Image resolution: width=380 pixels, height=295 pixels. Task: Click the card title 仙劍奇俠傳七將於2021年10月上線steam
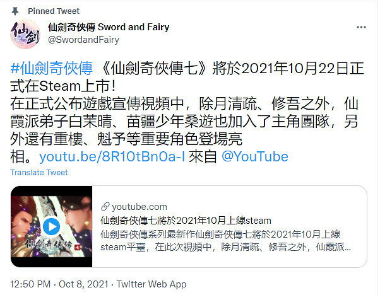click(x=186, y=221)
